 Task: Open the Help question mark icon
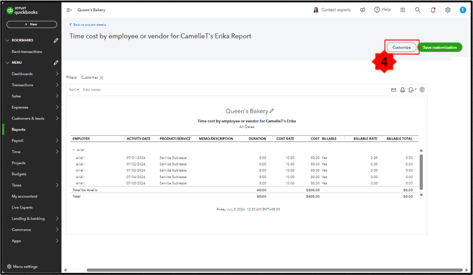pos(377,9)
